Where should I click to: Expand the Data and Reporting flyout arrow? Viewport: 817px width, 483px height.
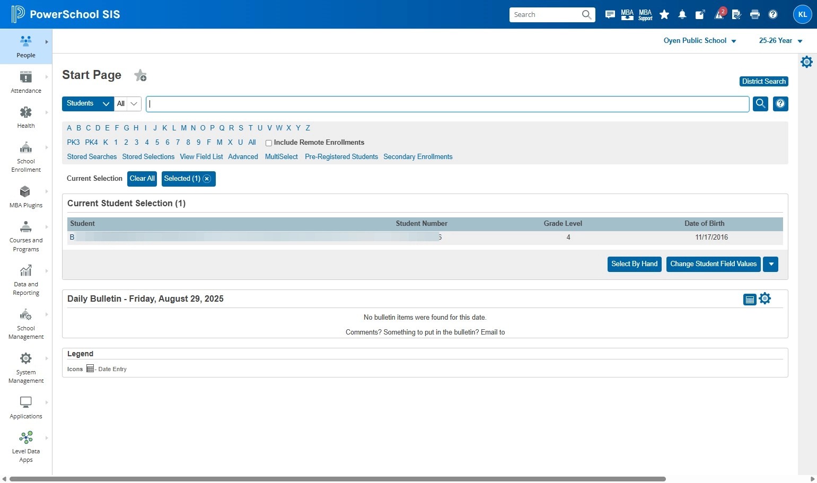tap(47, 271)
